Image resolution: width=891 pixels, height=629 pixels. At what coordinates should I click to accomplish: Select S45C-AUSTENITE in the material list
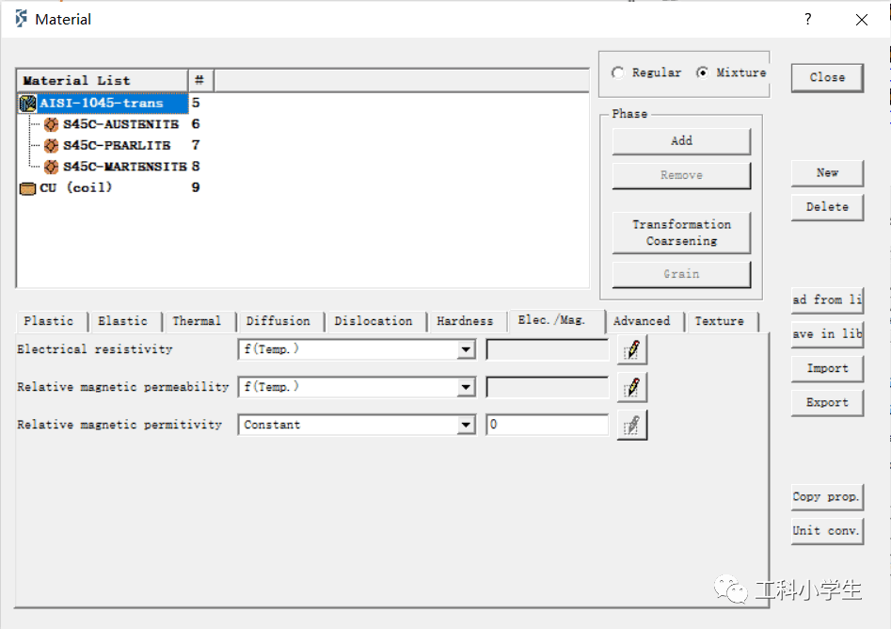point(121,124)
